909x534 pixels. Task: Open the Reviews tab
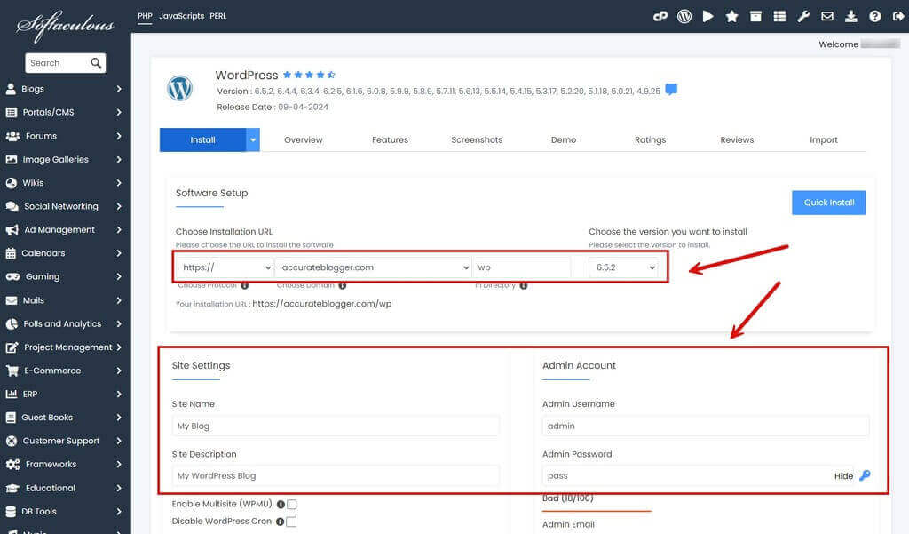[x=737, y=139]
